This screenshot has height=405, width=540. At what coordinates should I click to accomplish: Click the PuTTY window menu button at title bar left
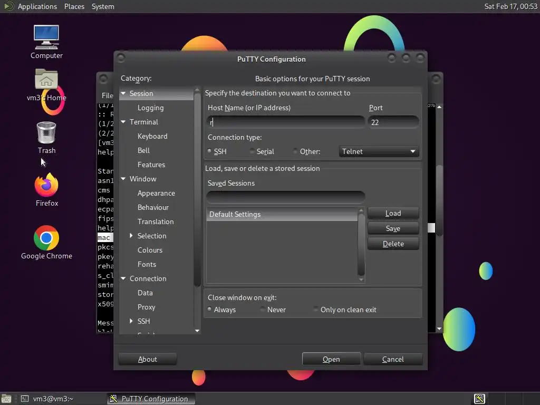[121, 58]
